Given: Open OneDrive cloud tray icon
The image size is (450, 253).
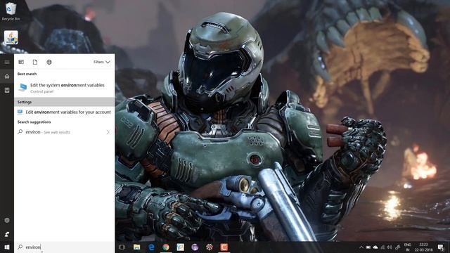Looking at the screenshot, I should [x=375, y=247].
